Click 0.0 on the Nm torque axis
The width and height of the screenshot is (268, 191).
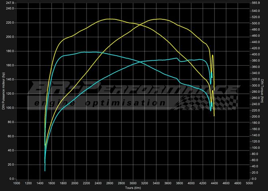tap(254, 179)
